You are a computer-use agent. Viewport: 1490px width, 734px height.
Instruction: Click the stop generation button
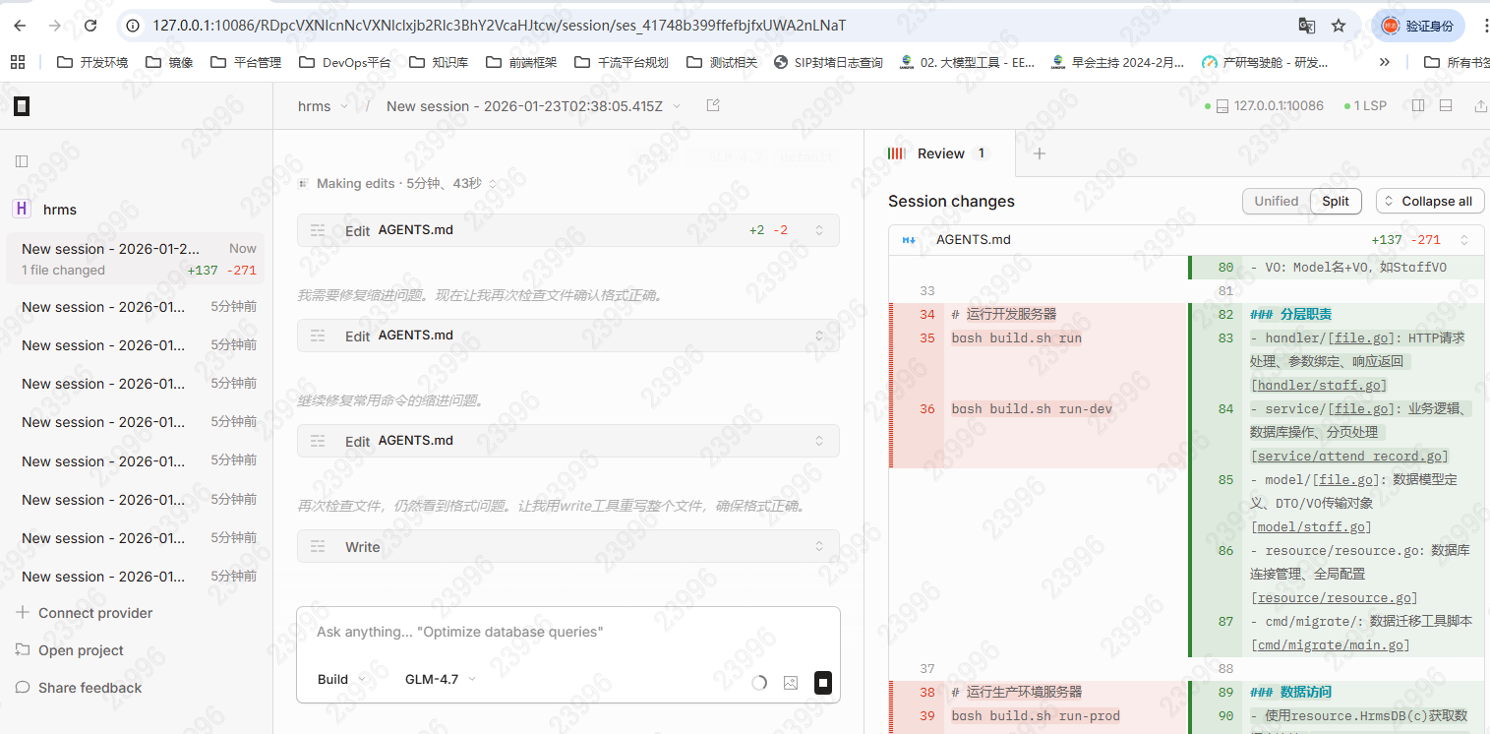[x=823, y=682]
